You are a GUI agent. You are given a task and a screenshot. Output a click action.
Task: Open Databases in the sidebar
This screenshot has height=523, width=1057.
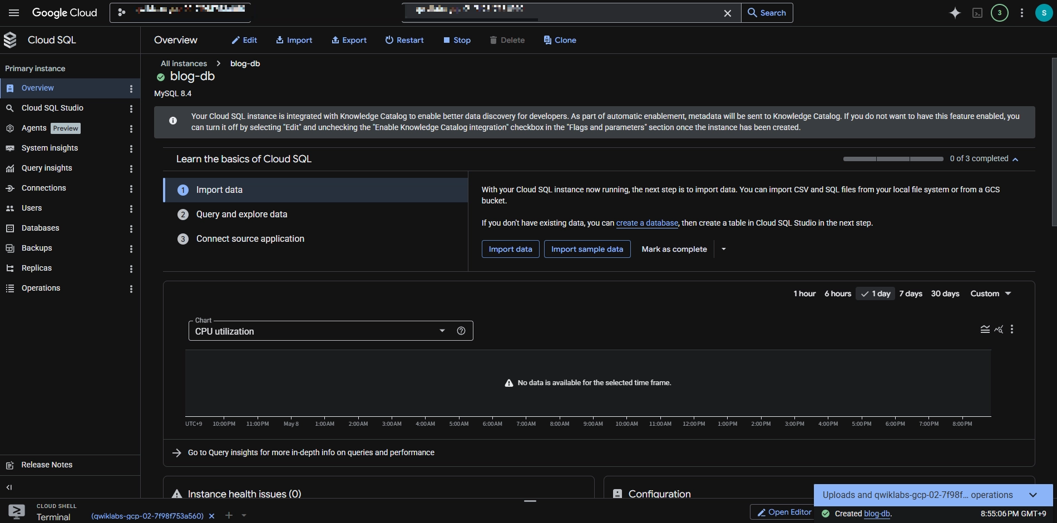(40, 228)
